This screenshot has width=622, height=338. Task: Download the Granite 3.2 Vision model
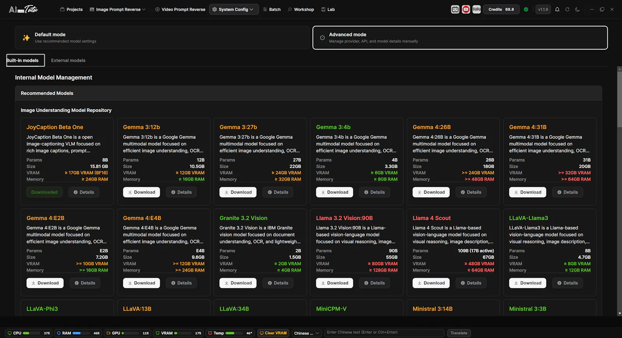(238, 283)
